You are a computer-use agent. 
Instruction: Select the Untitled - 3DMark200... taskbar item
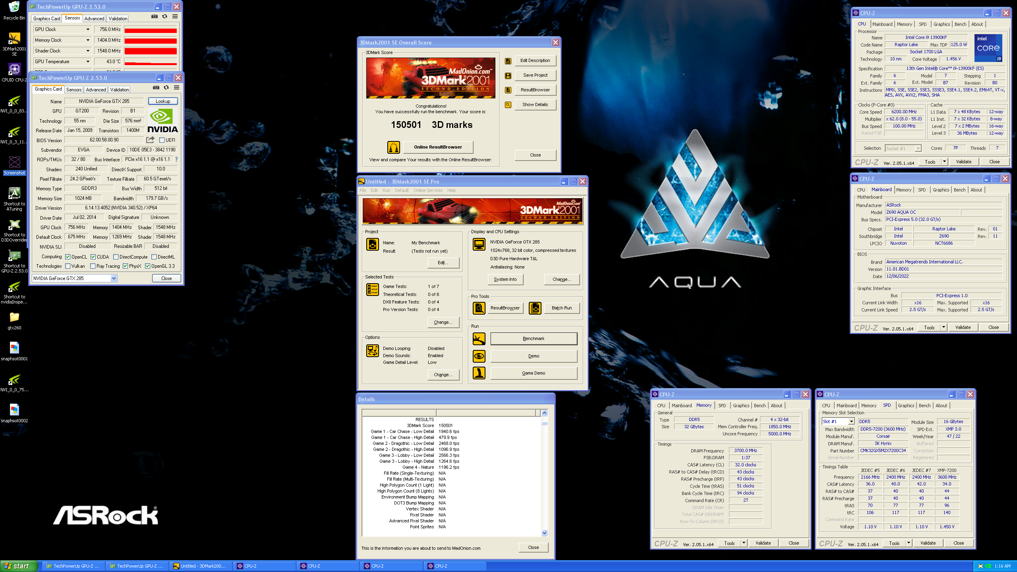coord(201,566)
